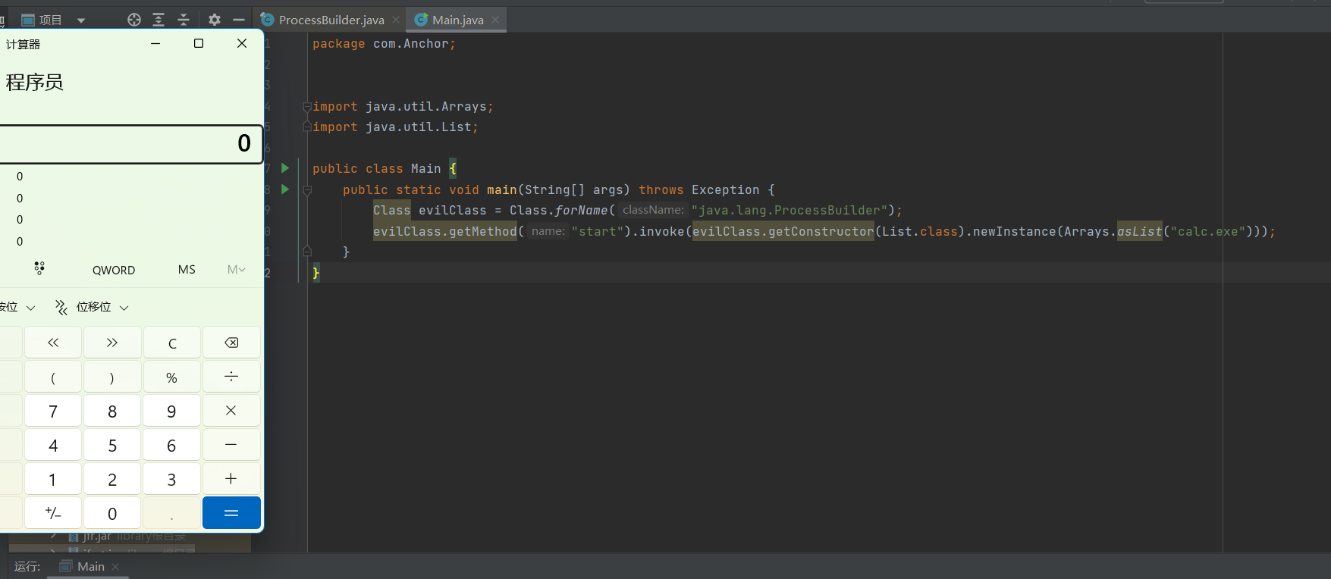Click the 9 key in Calculator
The image size is (1331, 579).
tap(172, 411)
